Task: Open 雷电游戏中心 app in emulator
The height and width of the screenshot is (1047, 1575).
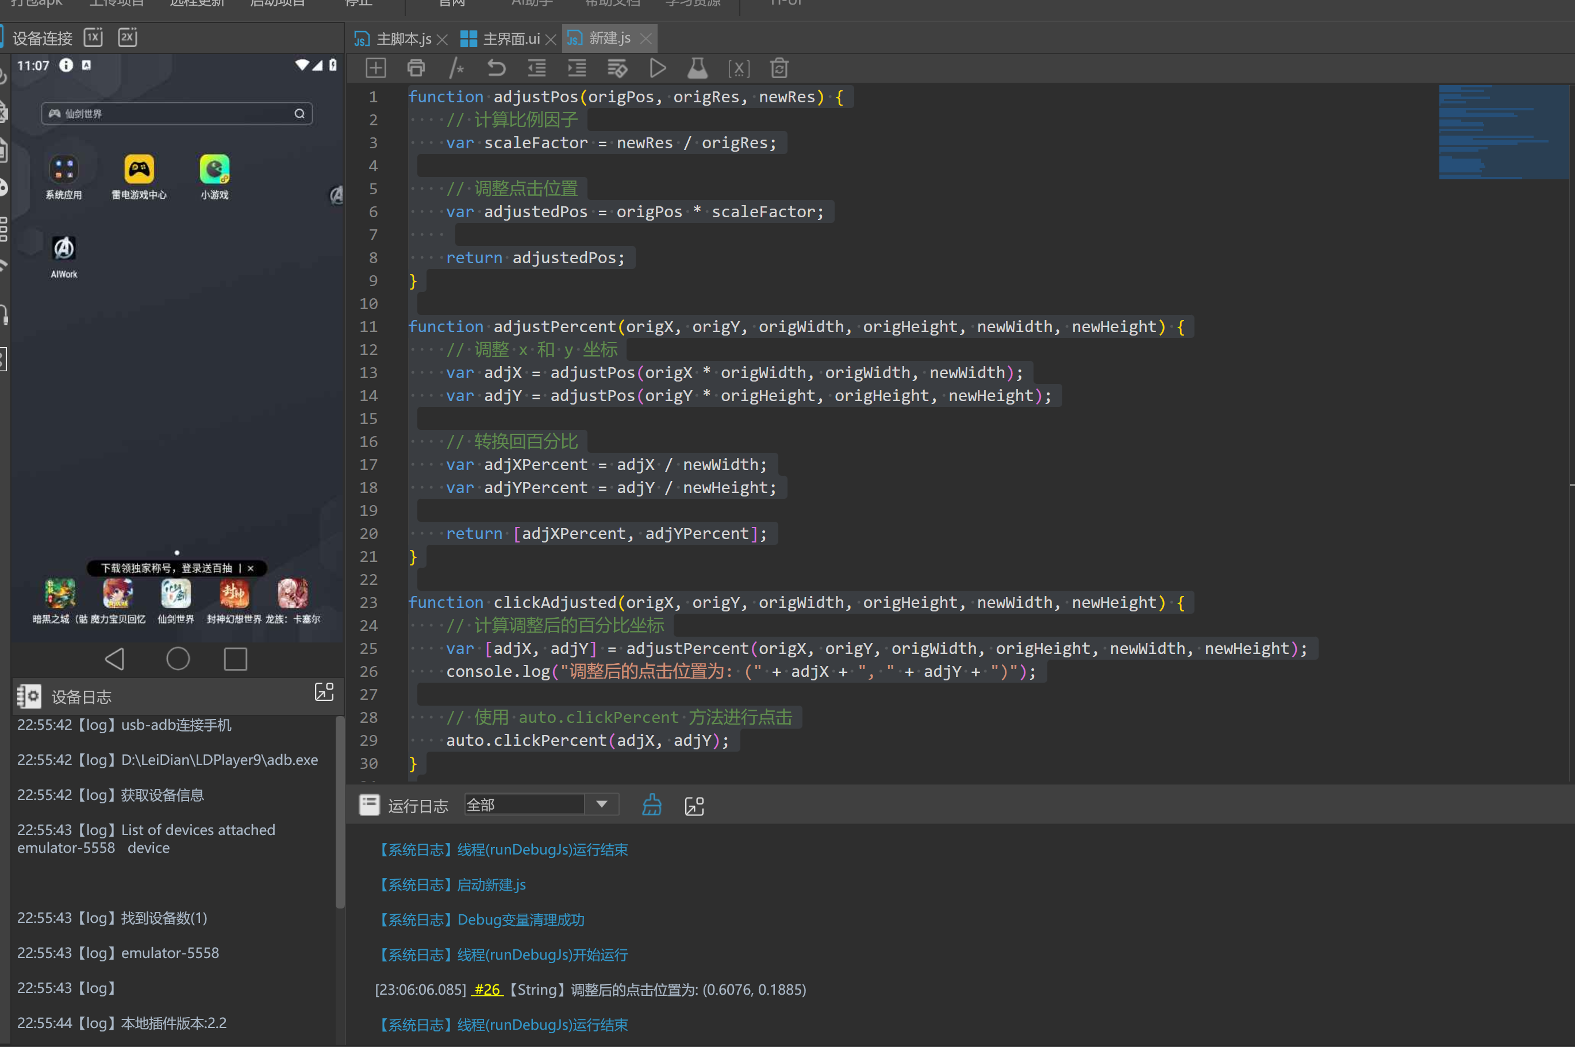Action: click(x=139, y=176)
